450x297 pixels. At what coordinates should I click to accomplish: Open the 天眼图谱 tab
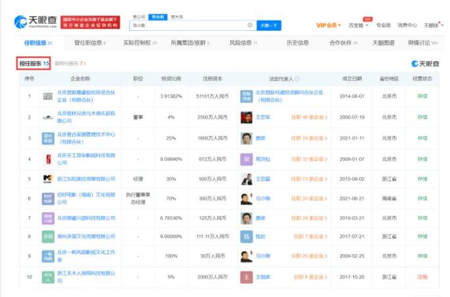pos(383,43)
